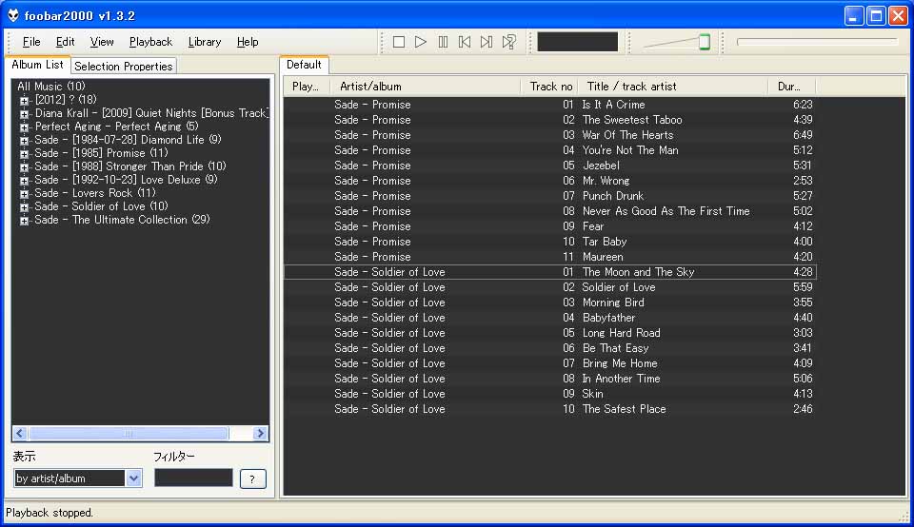This screenshot has width=914, height=527.
Task: Click the Stop playback button
Action: (399, 42)
